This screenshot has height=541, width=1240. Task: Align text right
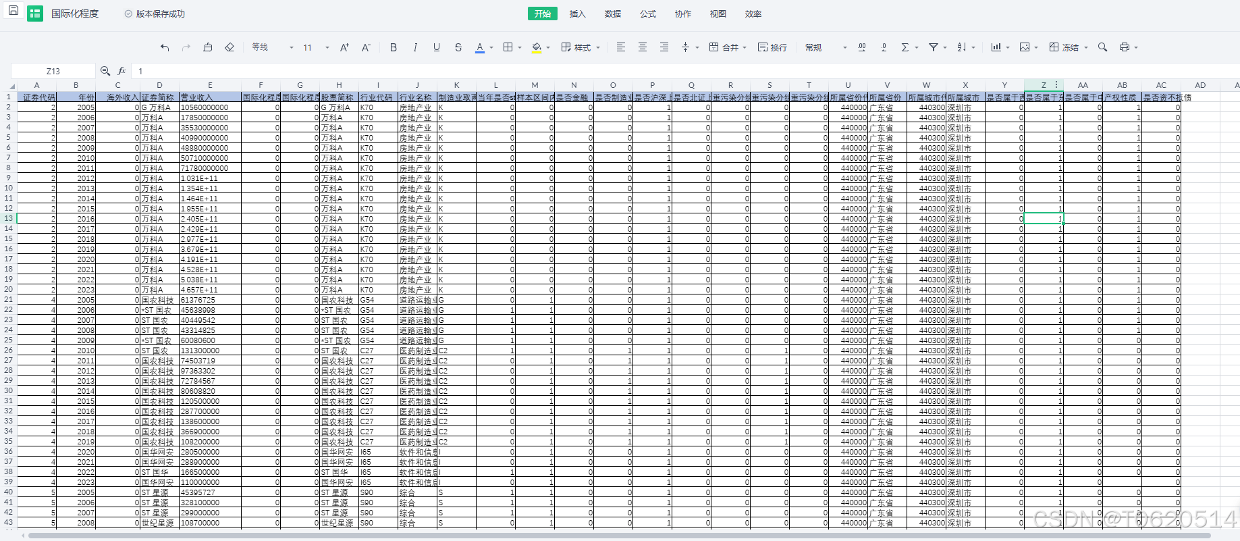pyautogui.click(x=664, y=47)
